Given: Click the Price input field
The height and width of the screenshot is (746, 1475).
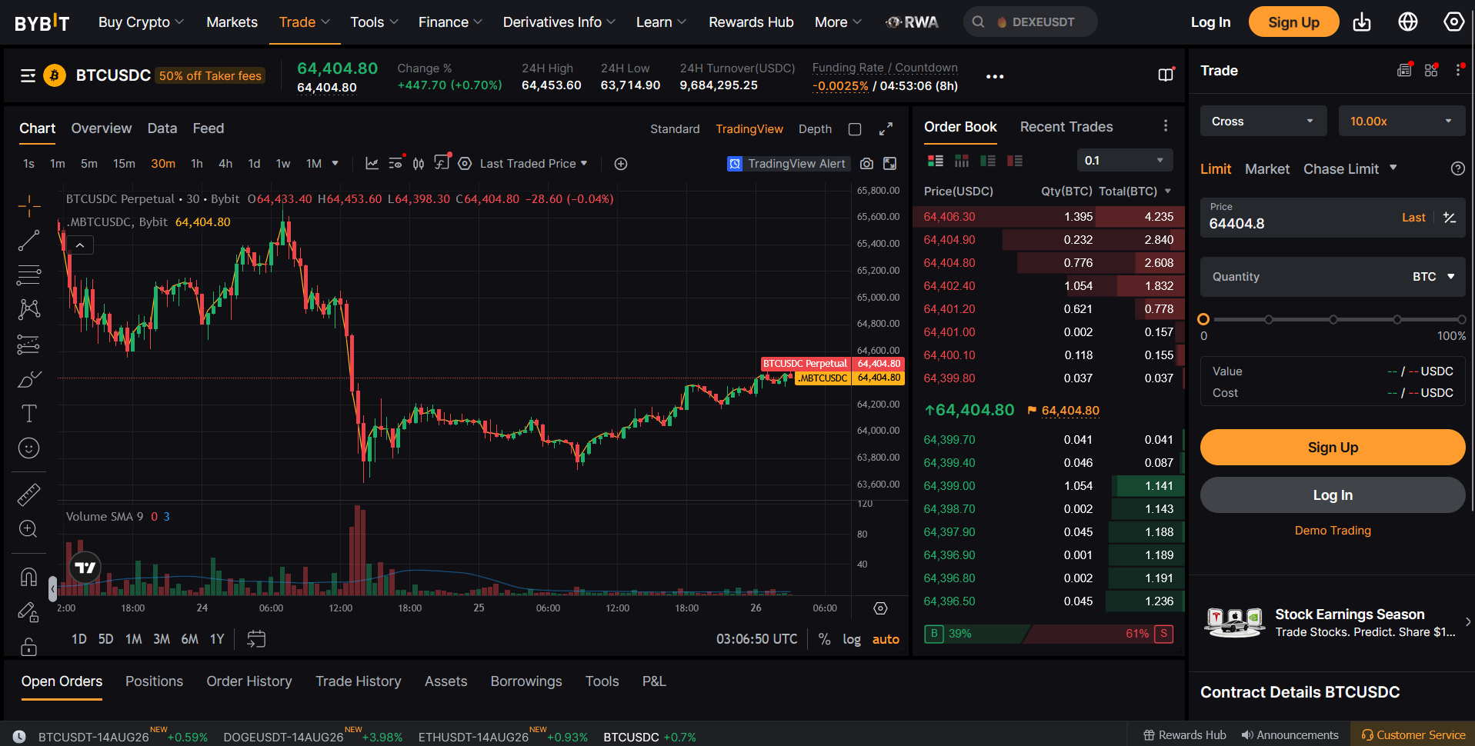Looking at the screenshot, I should pyautogui.click(x=1333, y=218).
